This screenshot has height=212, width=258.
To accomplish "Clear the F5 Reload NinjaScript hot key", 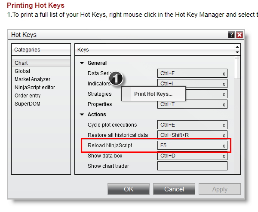I will click(224, 146).
